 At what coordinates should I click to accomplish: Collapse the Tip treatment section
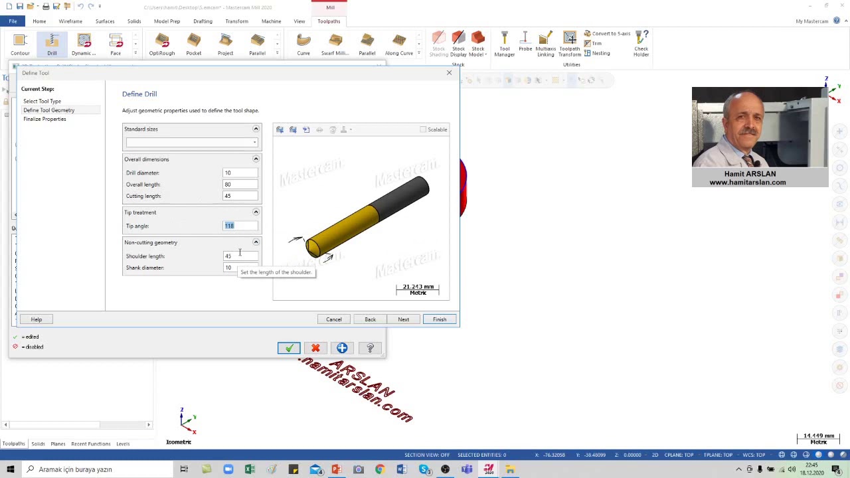(x=256, y=212)
